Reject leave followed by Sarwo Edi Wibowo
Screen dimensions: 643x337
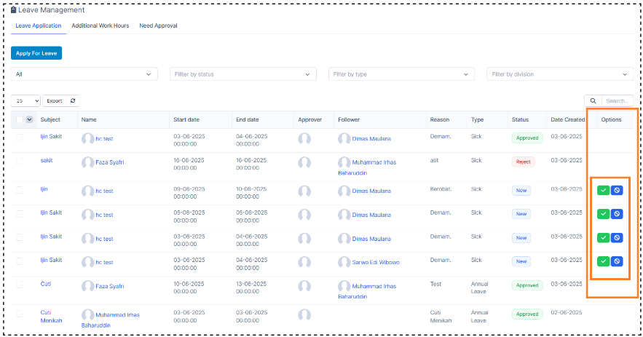click(617, 261)
